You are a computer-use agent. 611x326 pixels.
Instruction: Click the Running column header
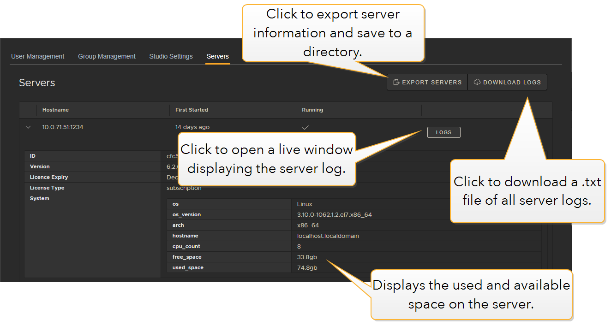point(312,110)
